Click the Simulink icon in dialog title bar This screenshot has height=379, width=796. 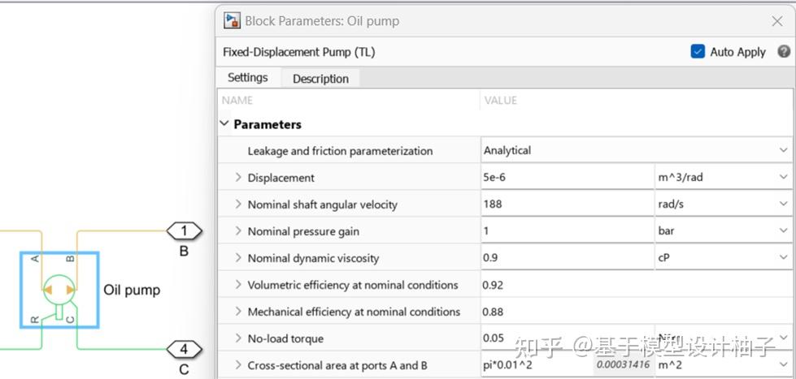click(233, 21)
